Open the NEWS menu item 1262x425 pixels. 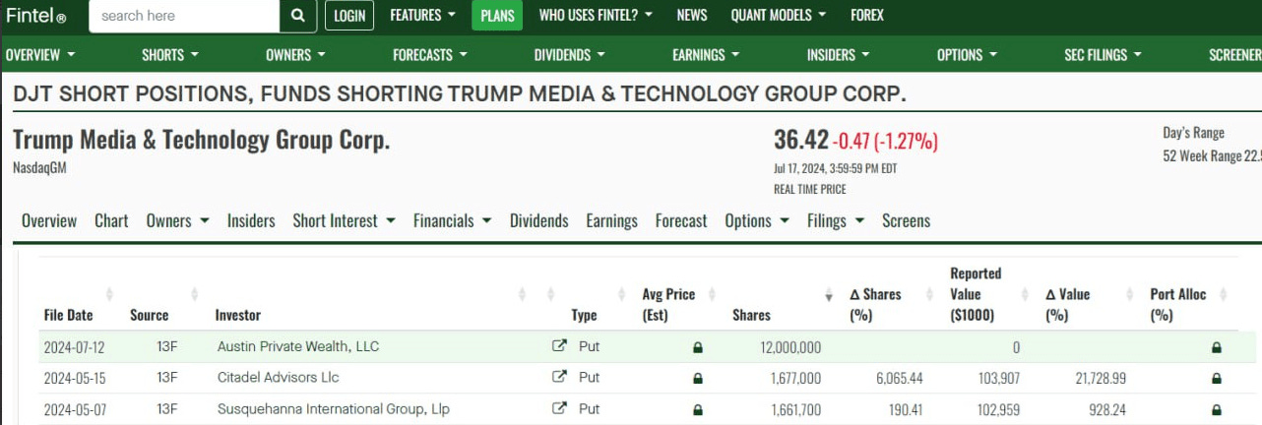point(692,16)
